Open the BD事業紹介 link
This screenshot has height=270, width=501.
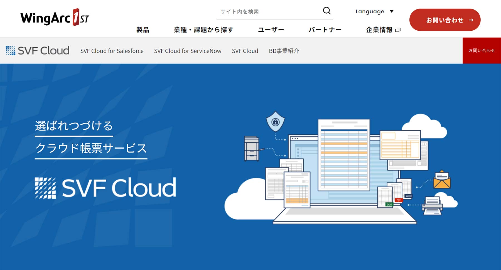(x=284, y=51)
